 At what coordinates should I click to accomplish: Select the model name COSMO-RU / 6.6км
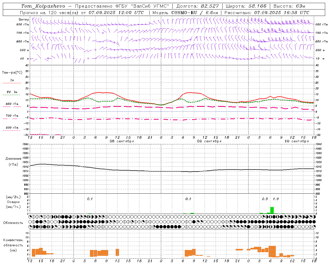195,13
